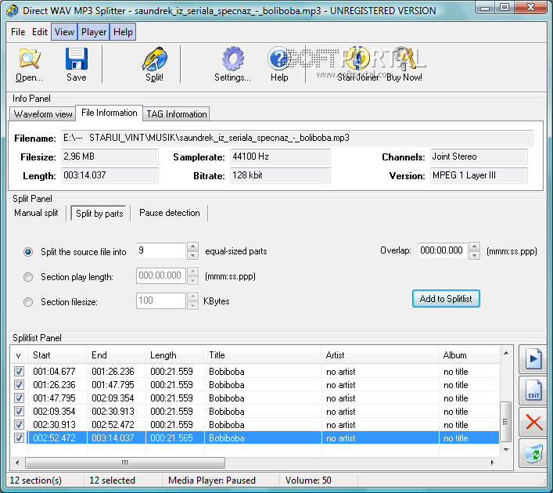The width and height of the screenshot is (553, 493).
Task: Click the End column header
Action: point(116,355)
